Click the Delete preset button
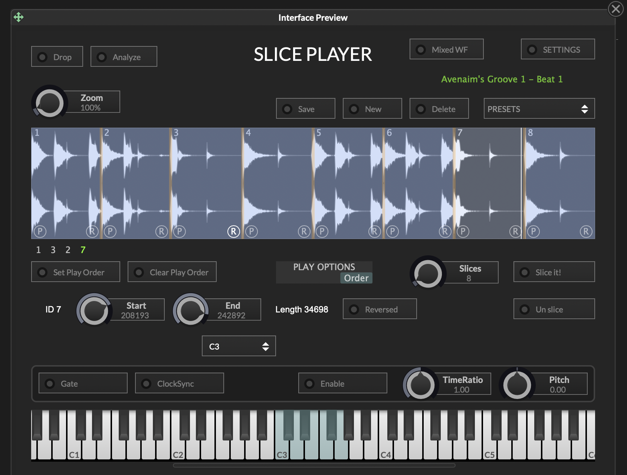Screen dimensions: 627x475 coord(439,108)
